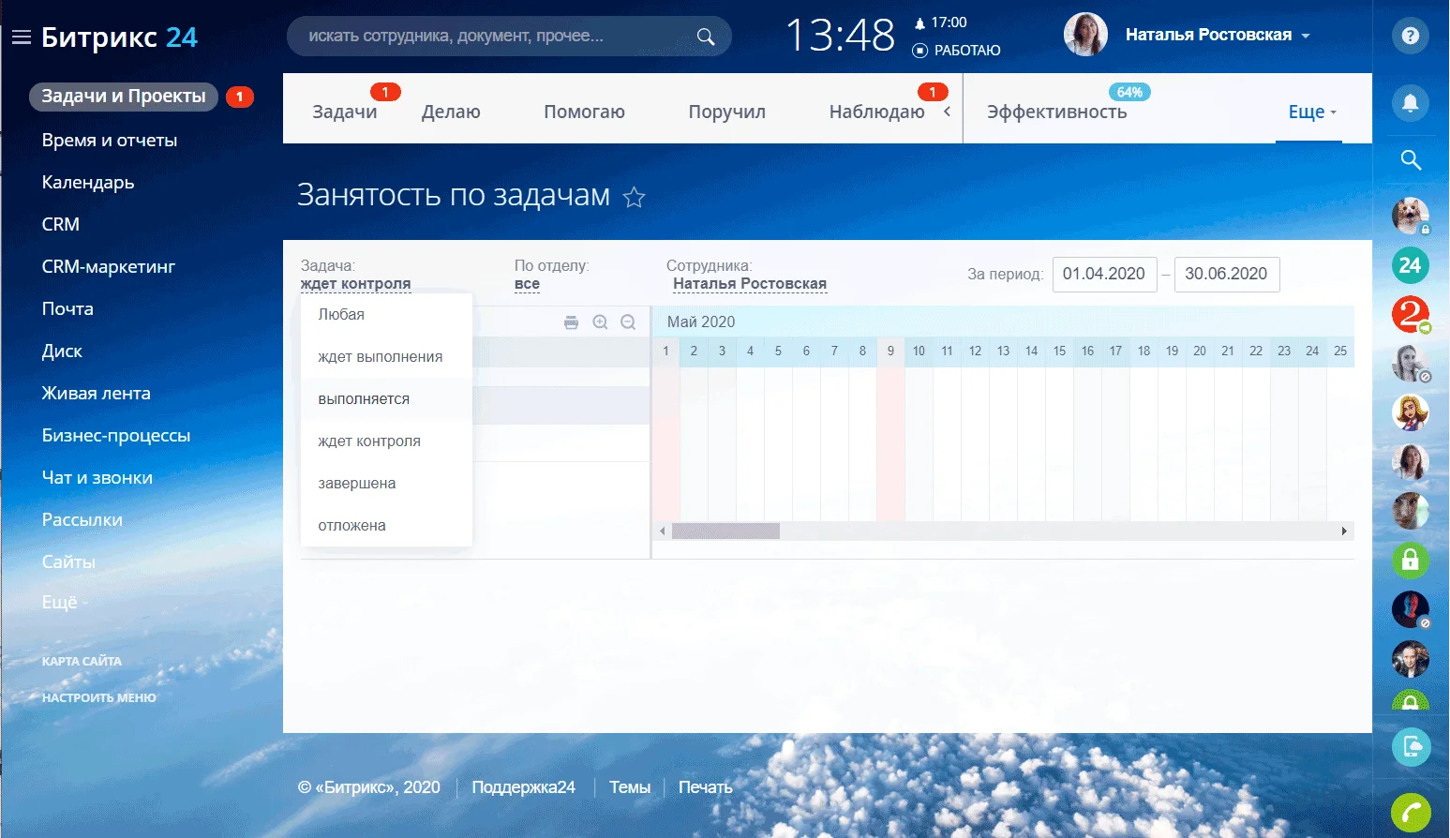Viewport: 1450px width, 838px height.
Task: Click the 'все' department filter link
Action: [x=527, y=284]
